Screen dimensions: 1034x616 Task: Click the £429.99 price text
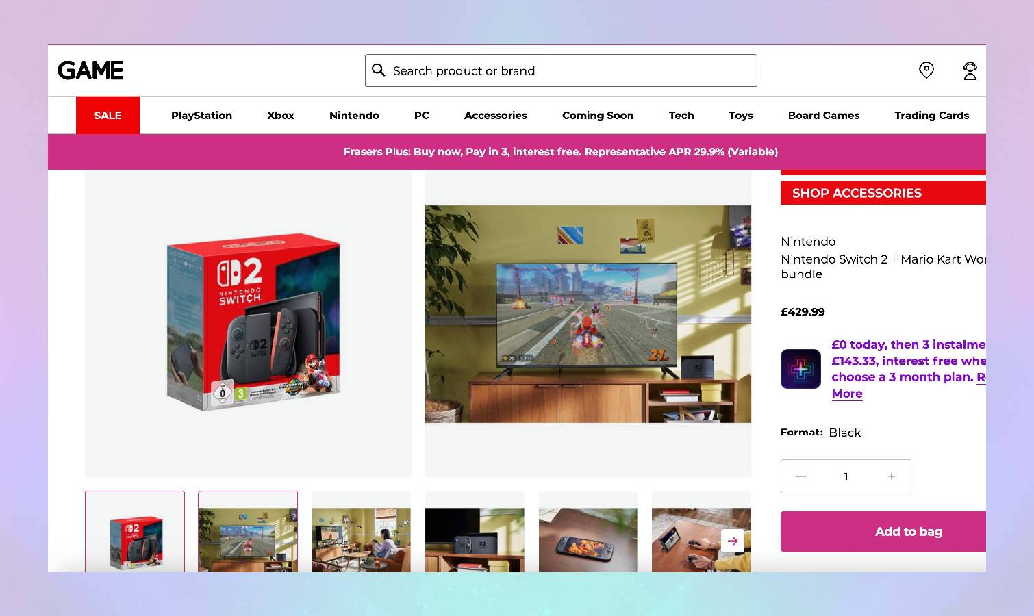coord(803,312)
